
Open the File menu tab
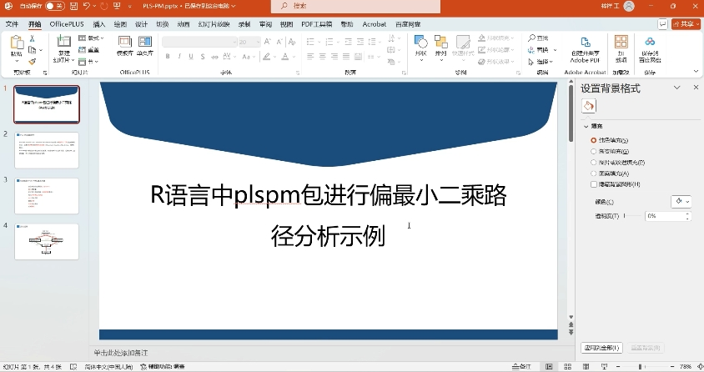pyautogui.click(x=13, y=24)
